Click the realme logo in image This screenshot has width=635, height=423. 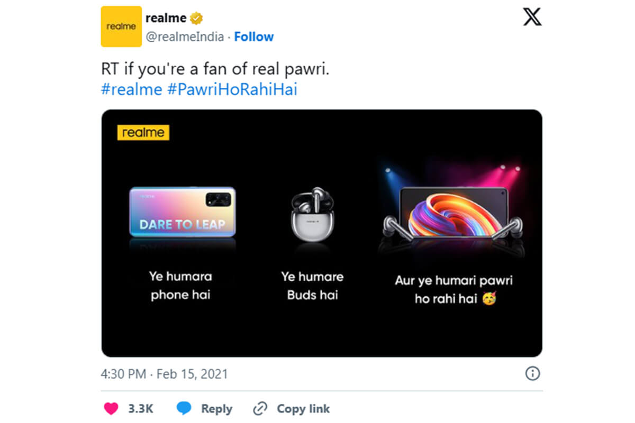tap(143, 133)
